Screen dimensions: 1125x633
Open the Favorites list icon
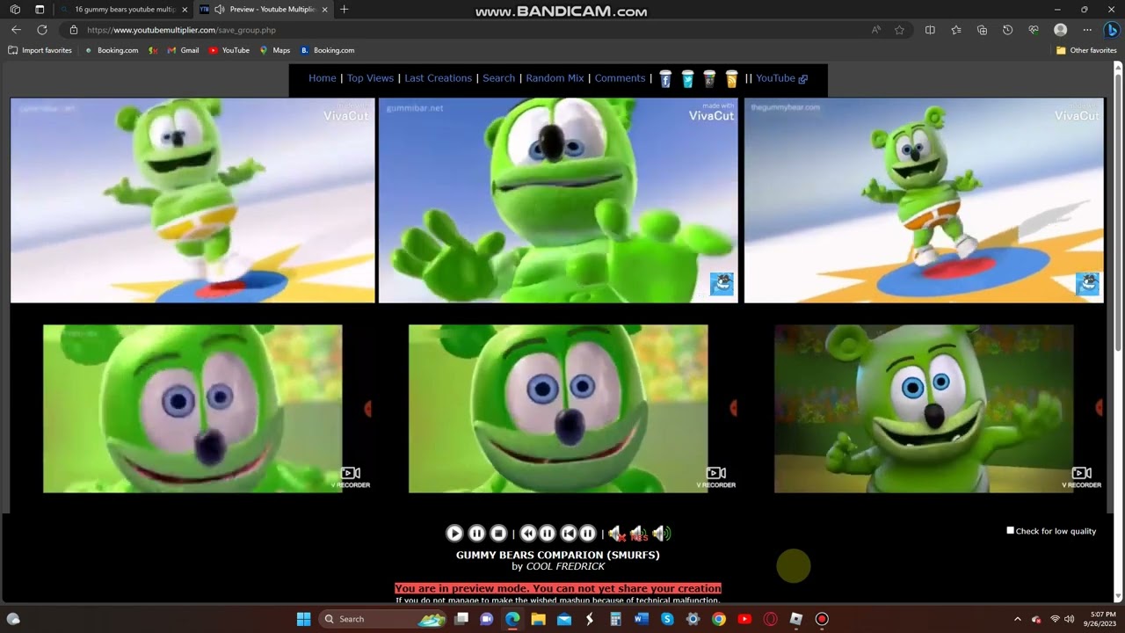tap(956, 30)
